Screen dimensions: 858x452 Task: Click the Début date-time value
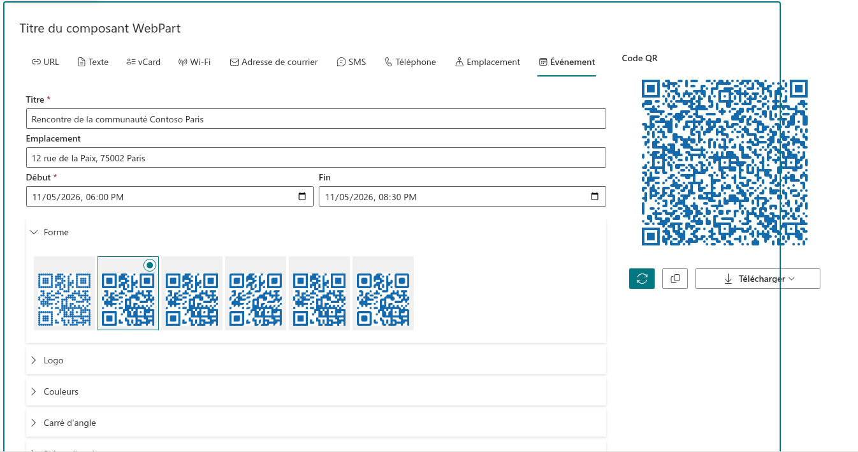coord(78,197)
